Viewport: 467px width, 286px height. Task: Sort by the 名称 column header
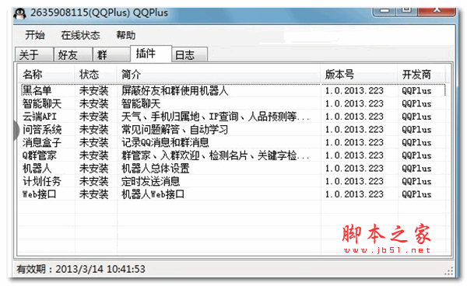click(x=46, y=75)
